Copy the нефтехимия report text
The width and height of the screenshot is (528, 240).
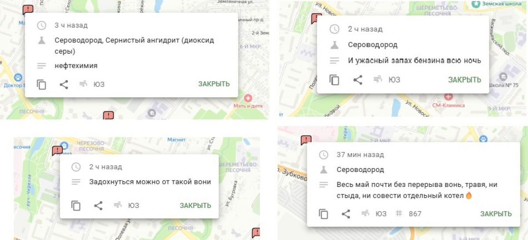42,85
